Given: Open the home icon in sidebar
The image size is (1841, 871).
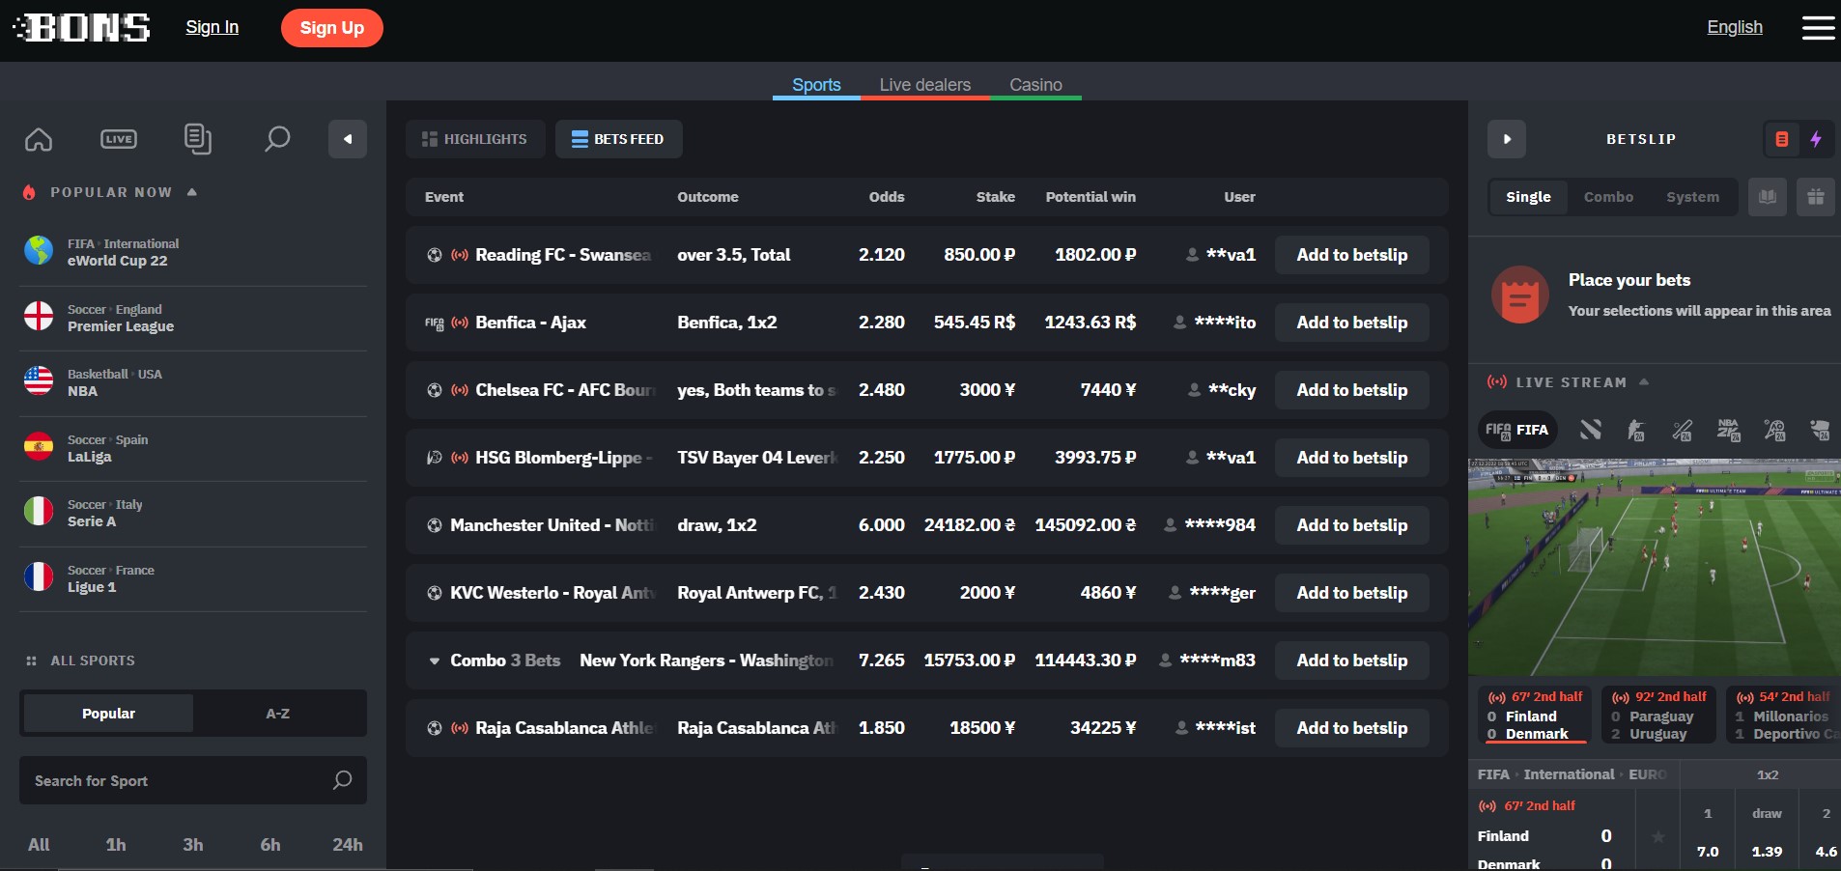Looking at the screenshot, I should pyautogui.click(x=39, y=139).
